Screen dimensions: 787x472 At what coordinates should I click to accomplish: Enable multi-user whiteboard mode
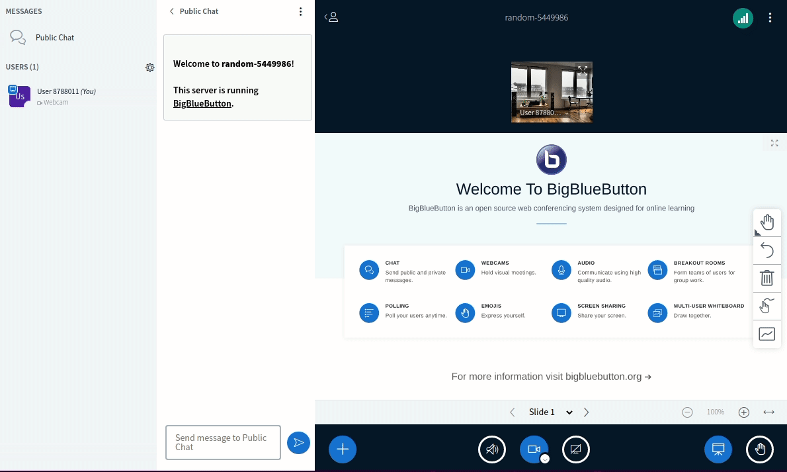click(x=767, y=305)
